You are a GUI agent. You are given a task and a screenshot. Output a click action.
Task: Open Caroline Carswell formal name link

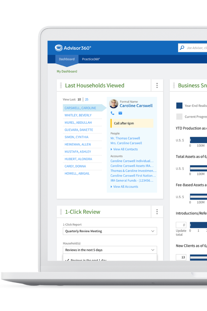pyautogui.click(x=136, y=106)
